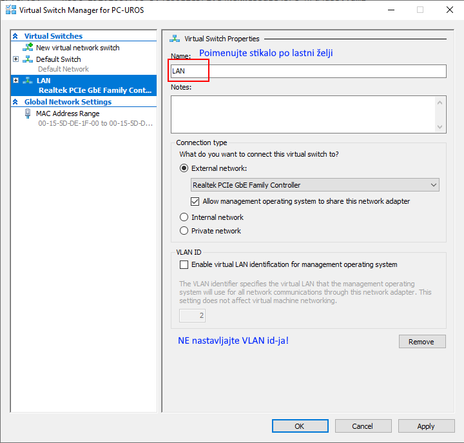Select the External network radio button
This screenshot has height=443, width=464.
click(184, 168)
